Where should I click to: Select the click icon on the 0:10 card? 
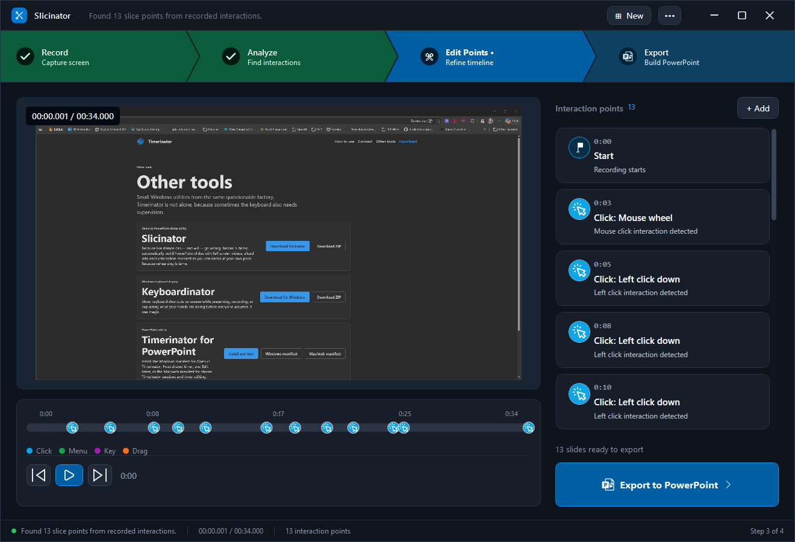coord(579,393)
